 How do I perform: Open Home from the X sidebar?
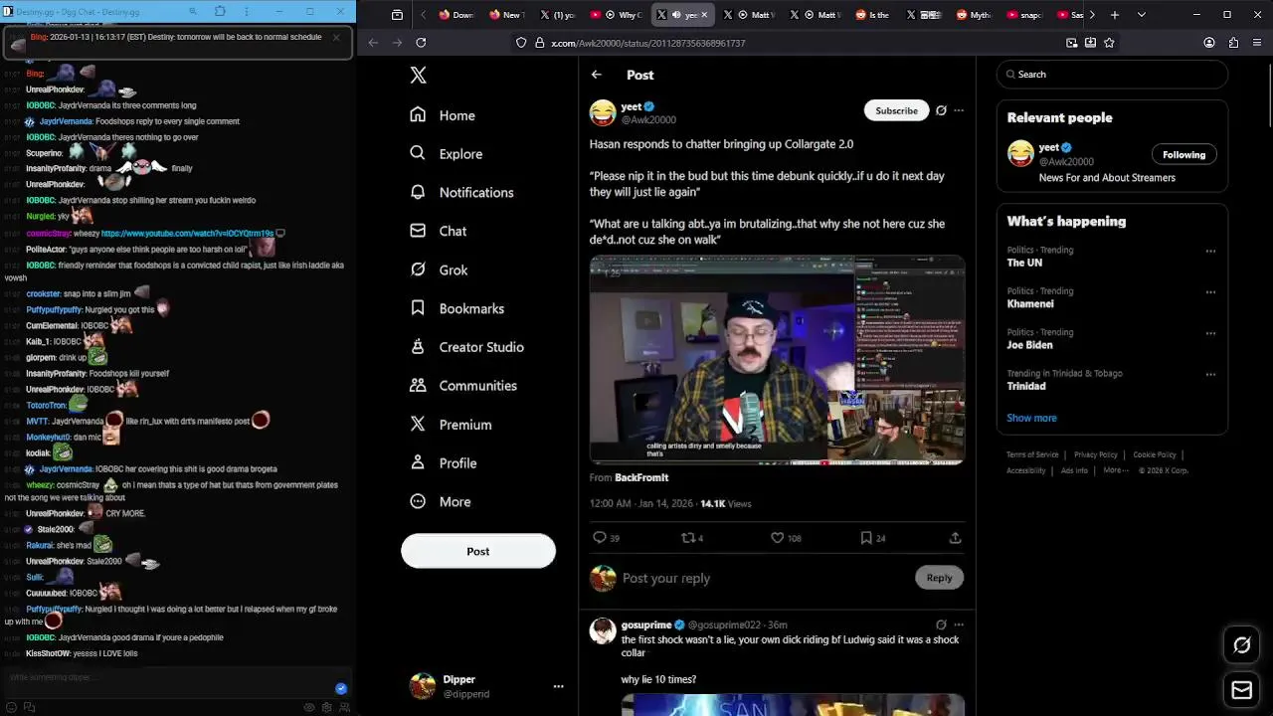(x=443, y=115)
